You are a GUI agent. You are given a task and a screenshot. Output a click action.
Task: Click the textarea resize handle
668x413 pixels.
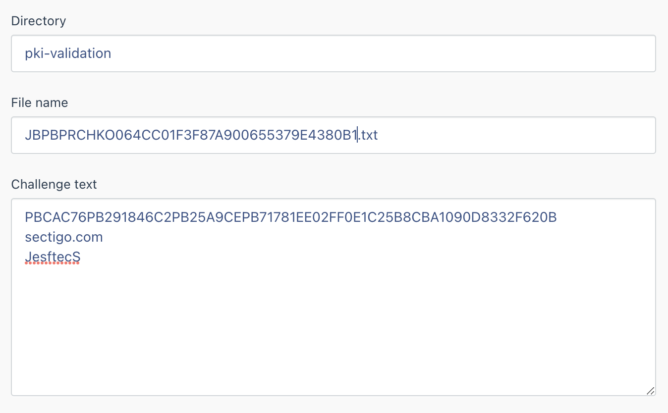(x=650, y=391)
